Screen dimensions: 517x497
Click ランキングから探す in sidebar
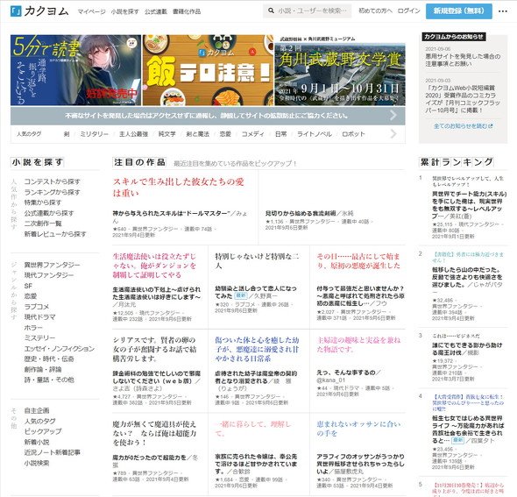52,192
